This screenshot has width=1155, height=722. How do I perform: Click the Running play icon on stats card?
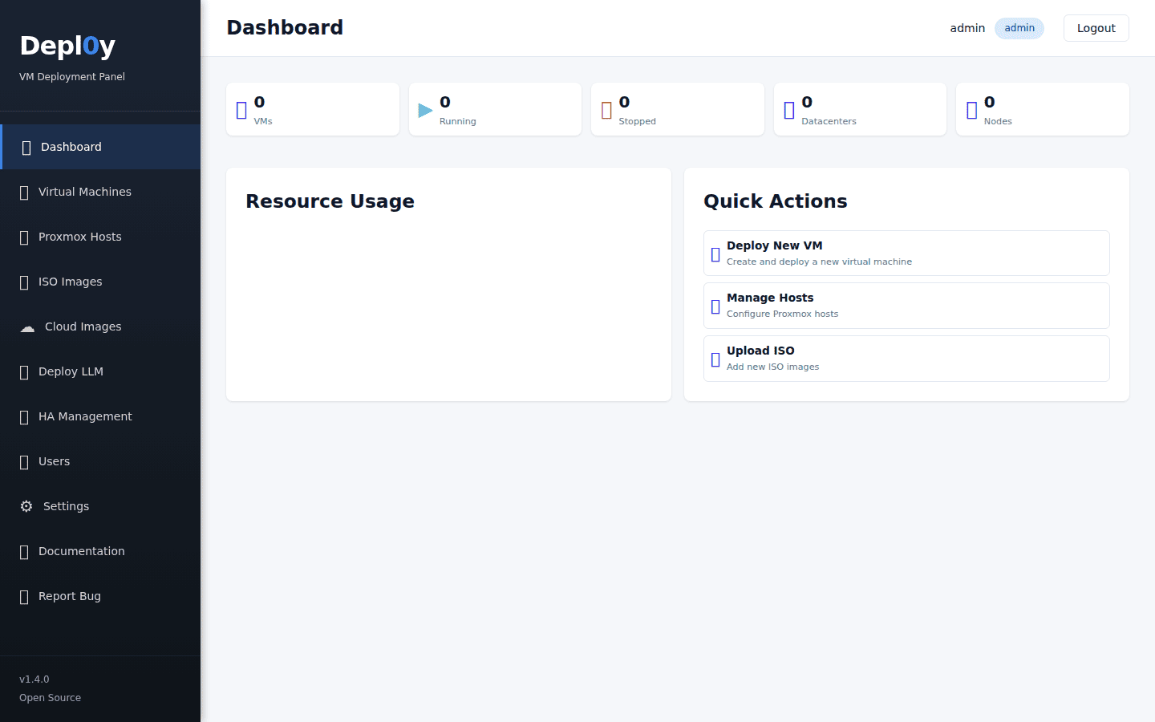pos(426,110)
